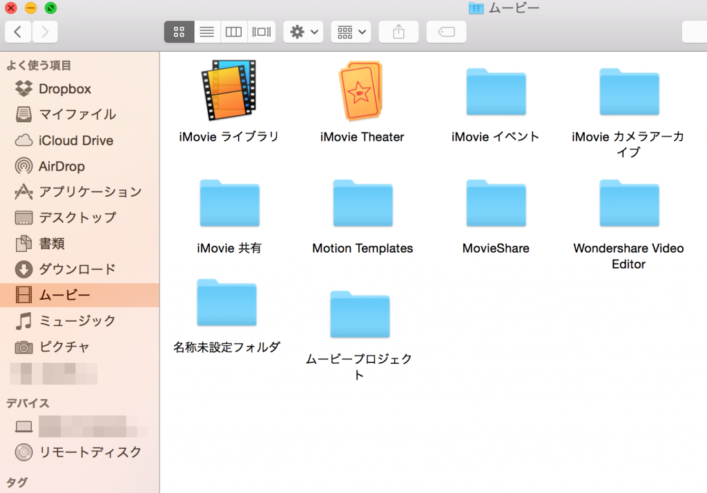The height and width of the screenshot is (493, 707).
Task: Switch to column view mode
Action: pos(234,32)
